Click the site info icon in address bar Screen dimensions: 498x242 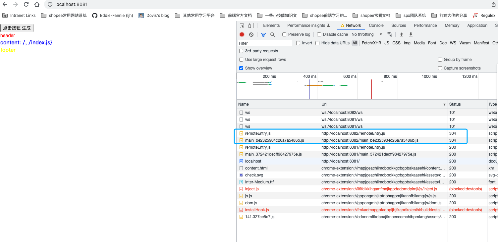click(x=50, y=4)
